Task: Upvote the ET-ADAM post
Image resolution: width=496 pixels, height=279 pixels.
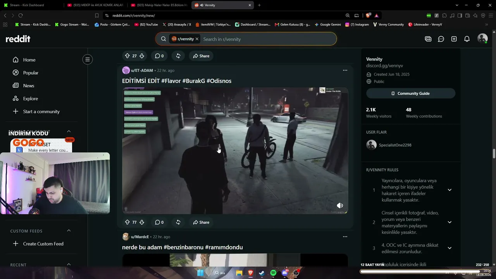Action: tap(127, 222)
